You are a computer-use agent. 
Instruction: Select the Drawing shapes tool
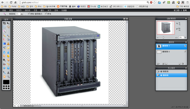[8, 48]
